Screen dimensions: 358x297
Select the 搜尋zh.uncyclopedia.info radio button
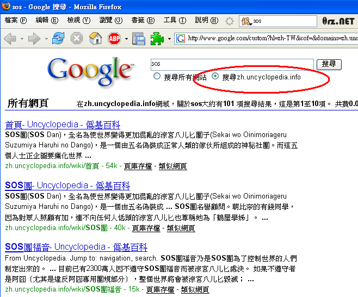coord(215,77)
